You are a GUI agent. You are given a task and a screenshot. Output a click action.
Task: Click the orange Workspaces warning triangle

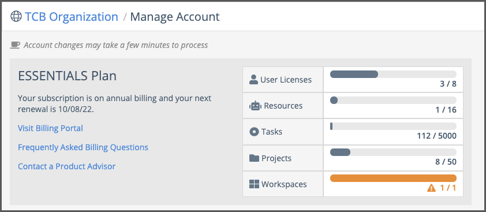pos(431,188)
